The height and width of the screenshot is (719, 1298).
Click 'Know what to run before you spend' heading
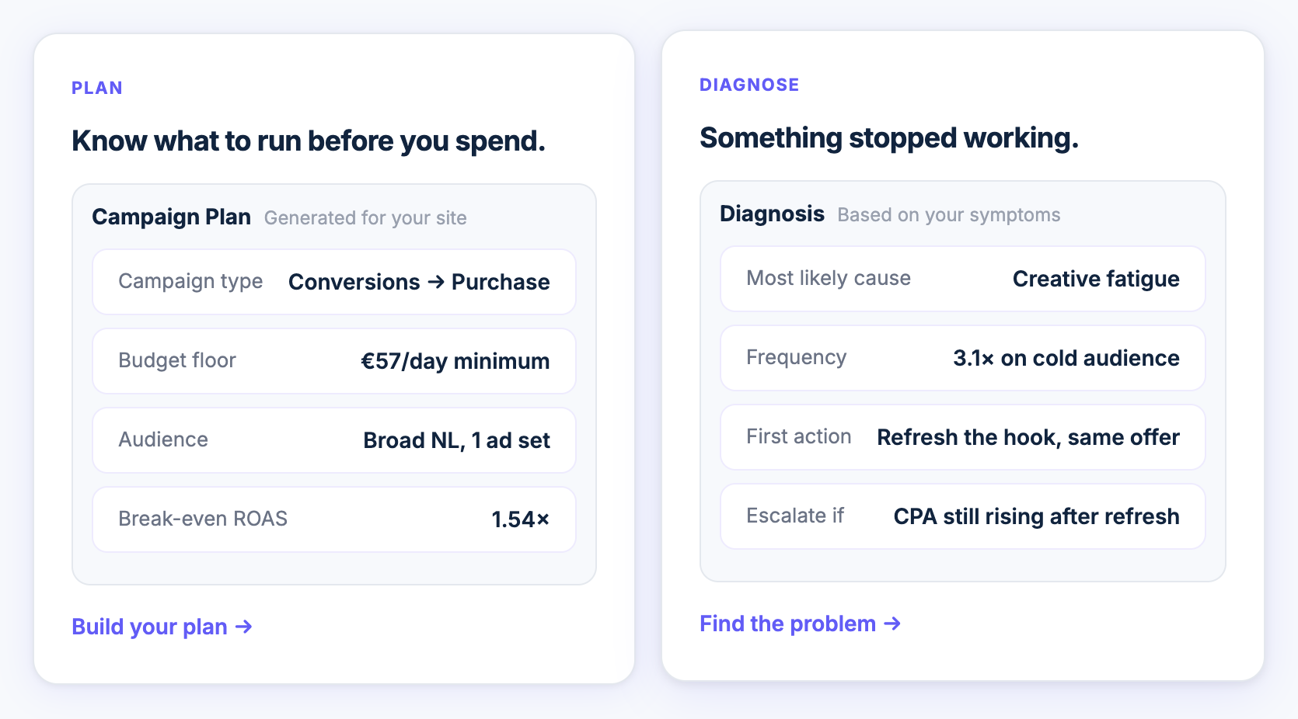click(309, 141)
